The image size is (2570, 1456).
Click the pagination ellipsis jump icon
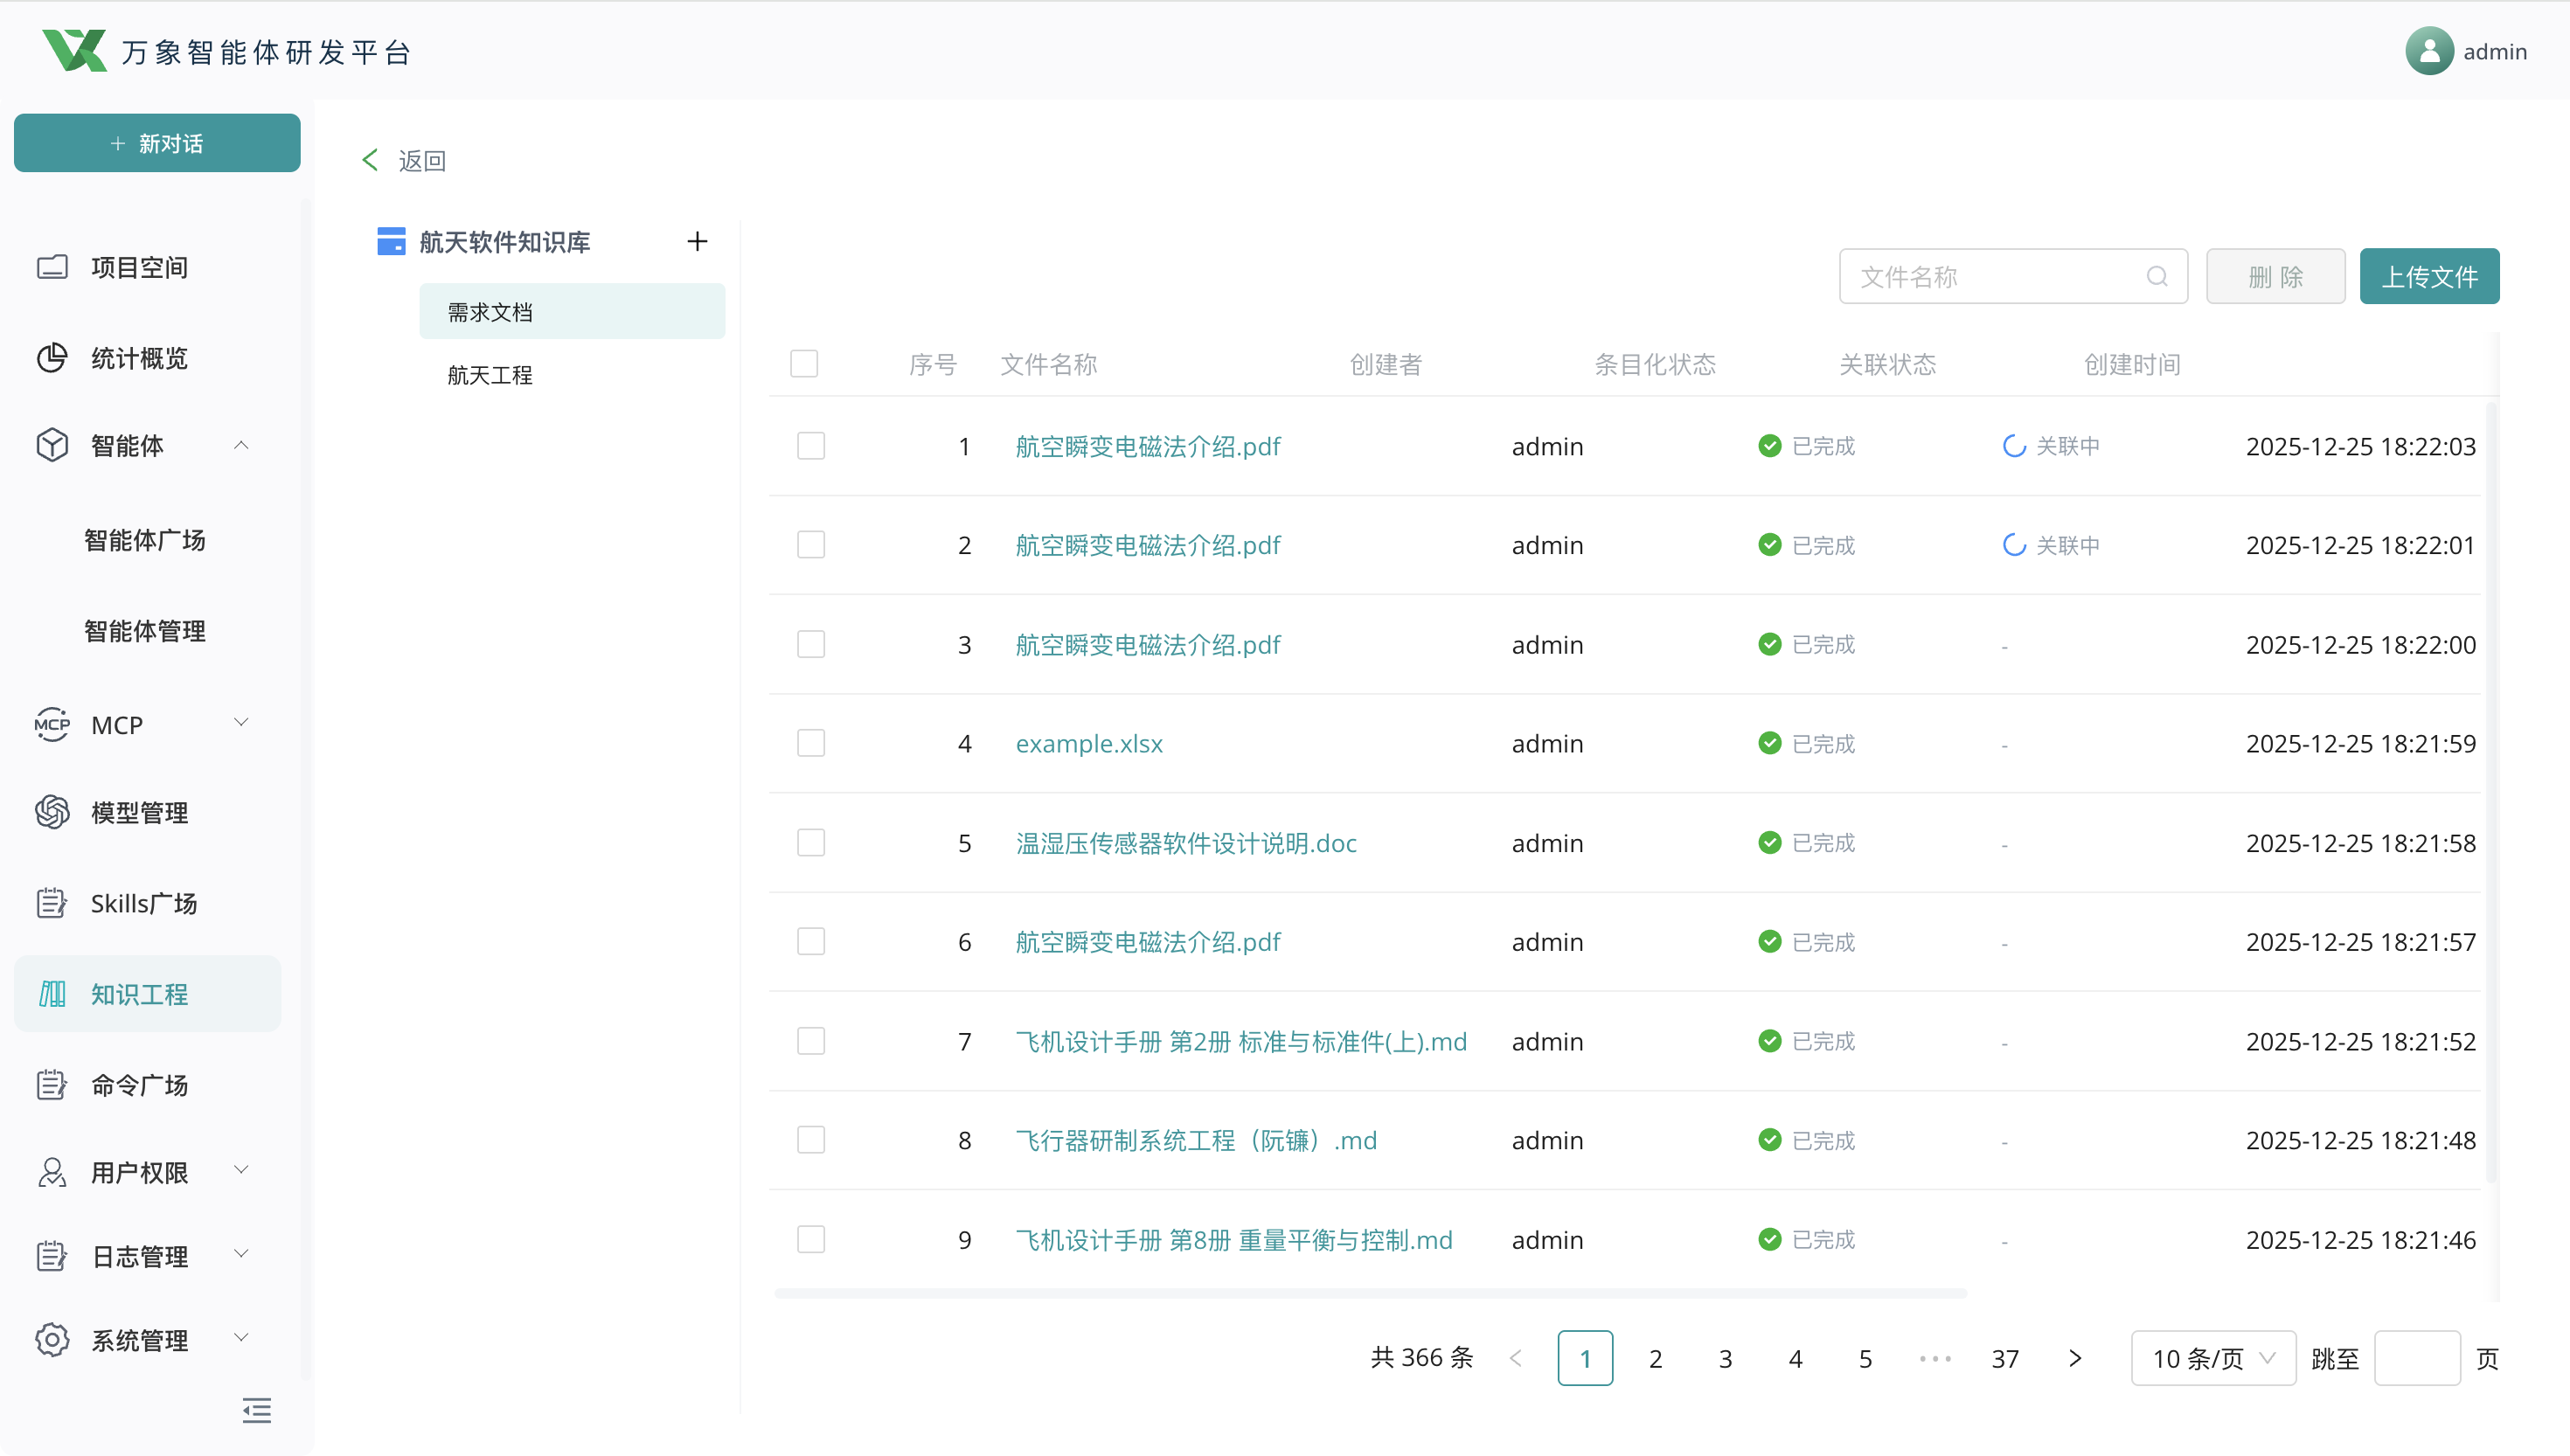pos(1935,1358)
